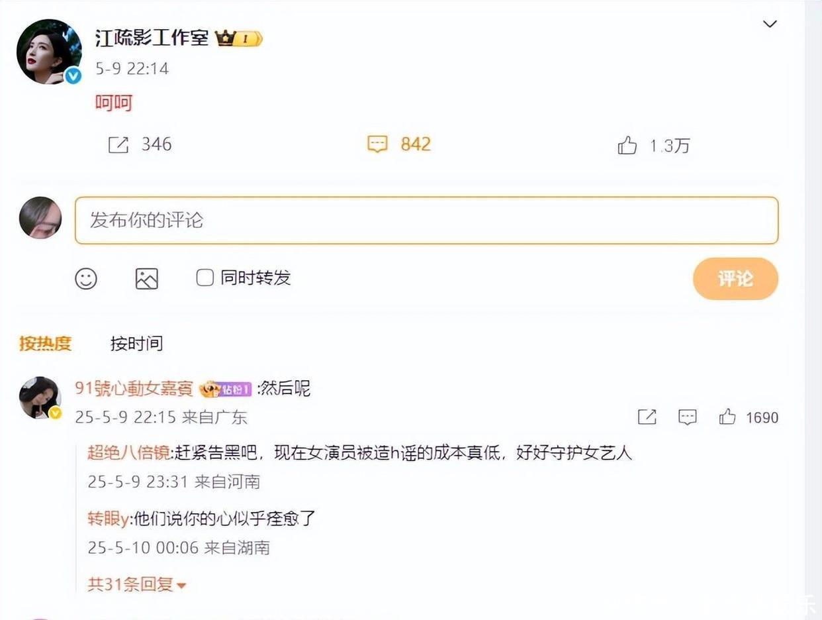
Task: Open the emoji picker smiley icon
Action: tap(86, 278)
